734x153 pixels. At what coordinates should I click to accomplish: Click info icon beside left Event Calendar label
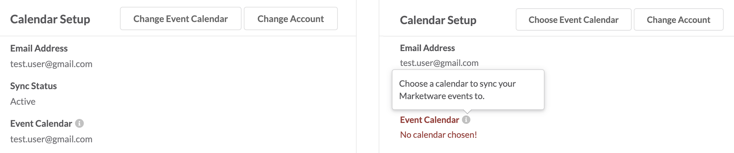click(x=79, y=123)
